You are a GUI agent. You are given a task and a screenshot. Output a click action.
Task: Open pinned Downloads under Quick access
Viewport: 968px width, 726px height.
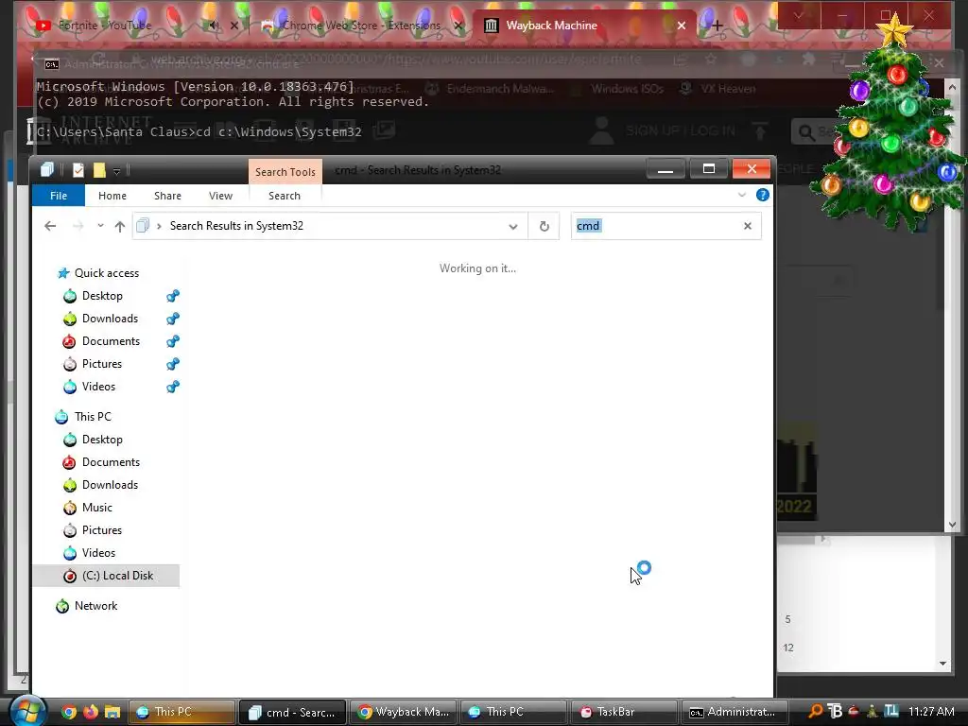(110, 319)
